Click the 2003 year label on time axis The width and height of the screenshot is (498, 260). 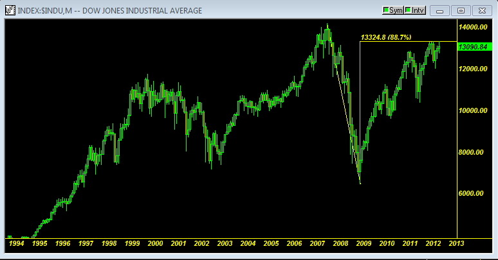tap(225, 243)
